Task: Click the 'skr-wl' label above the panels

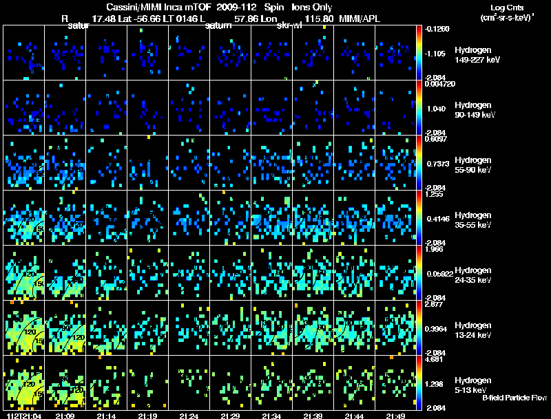Action: pos(289,25)
